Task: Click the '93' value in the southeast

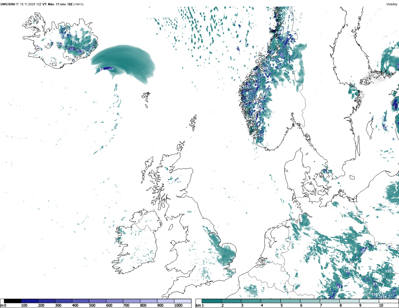Action: (x=375, y=284)
